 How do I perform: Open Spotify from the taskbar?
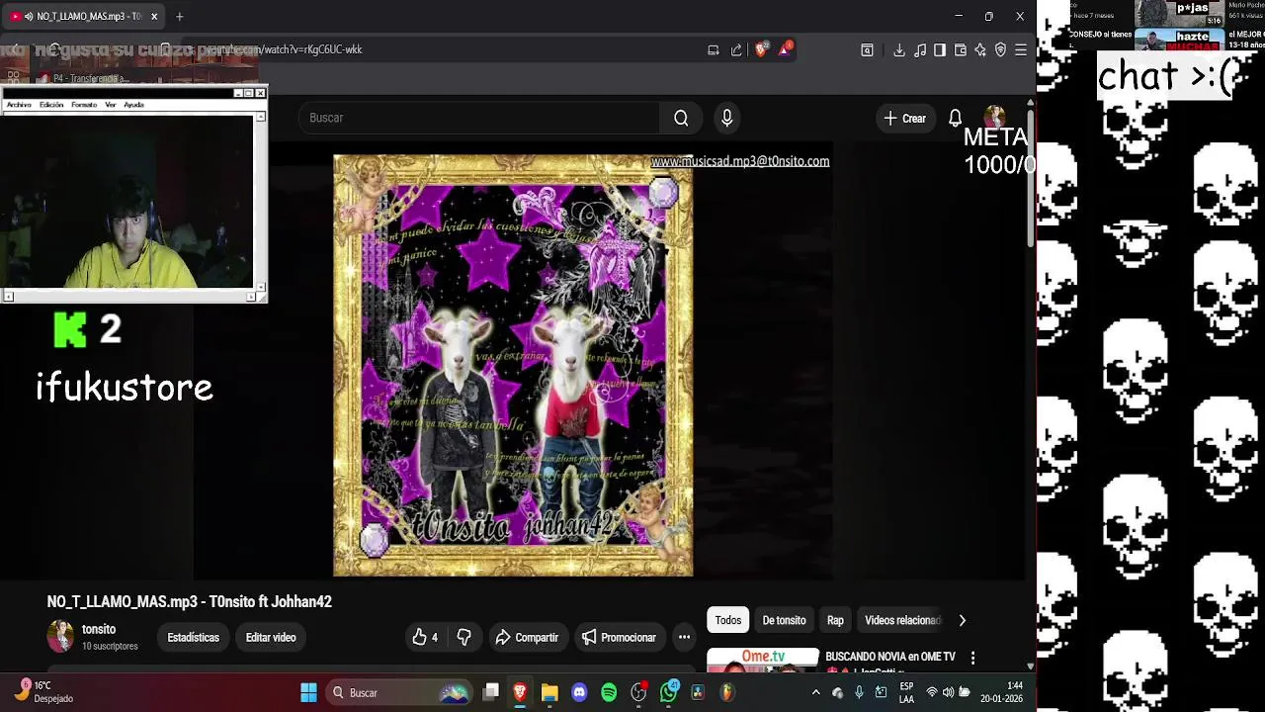tap(609, 692)
